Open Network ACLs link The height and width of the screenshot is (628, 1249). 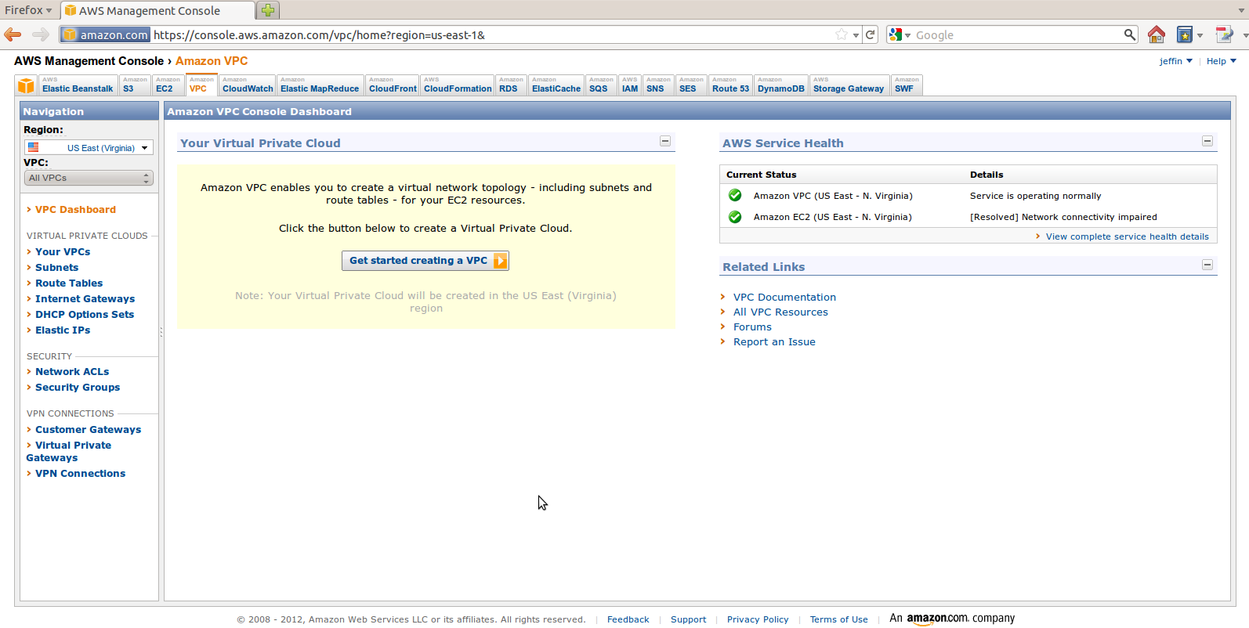click(x=72, y=372)
